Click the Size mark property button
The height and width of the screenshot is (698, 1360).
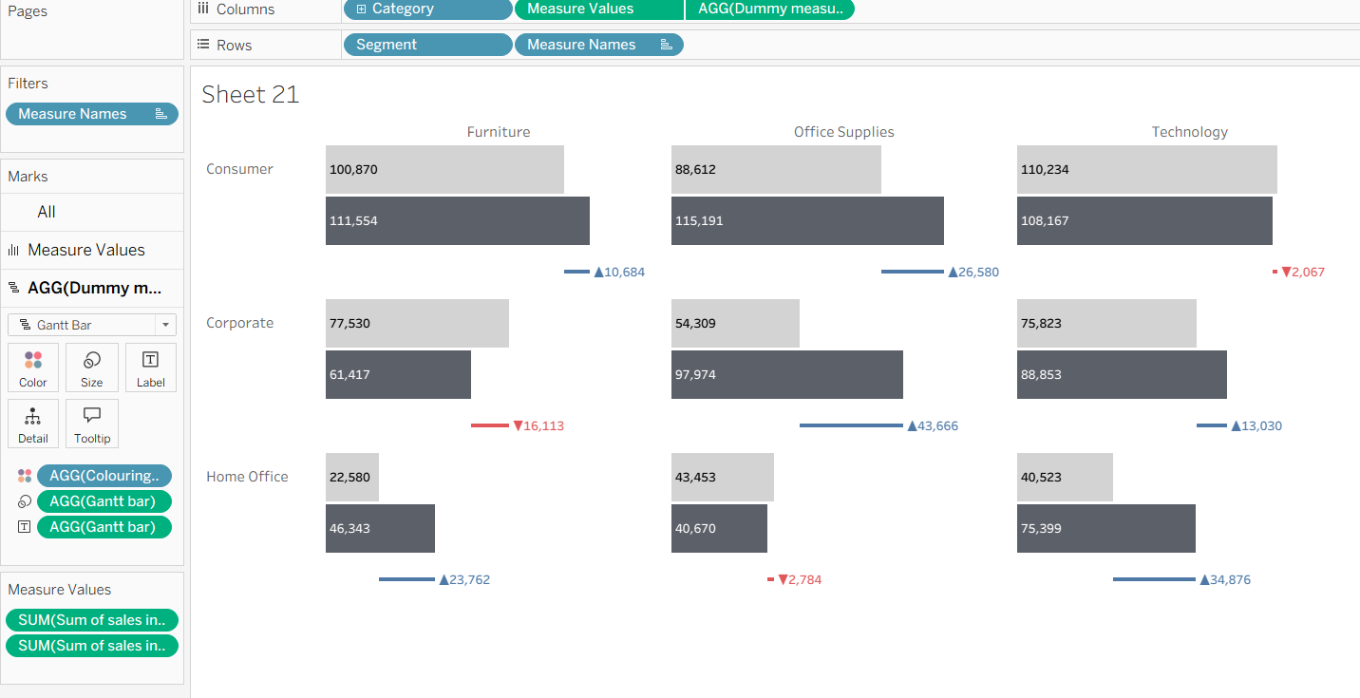[x=92, y=368]
